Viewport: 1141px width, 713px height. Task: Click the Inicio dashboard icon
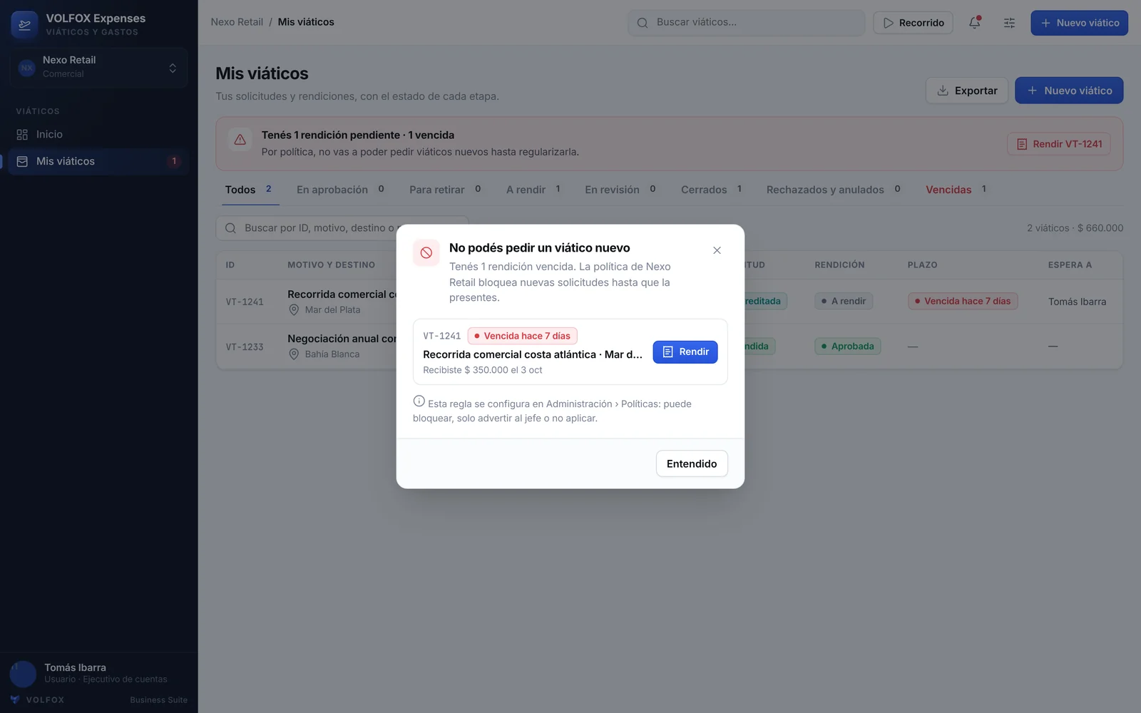tap(22, 134)
